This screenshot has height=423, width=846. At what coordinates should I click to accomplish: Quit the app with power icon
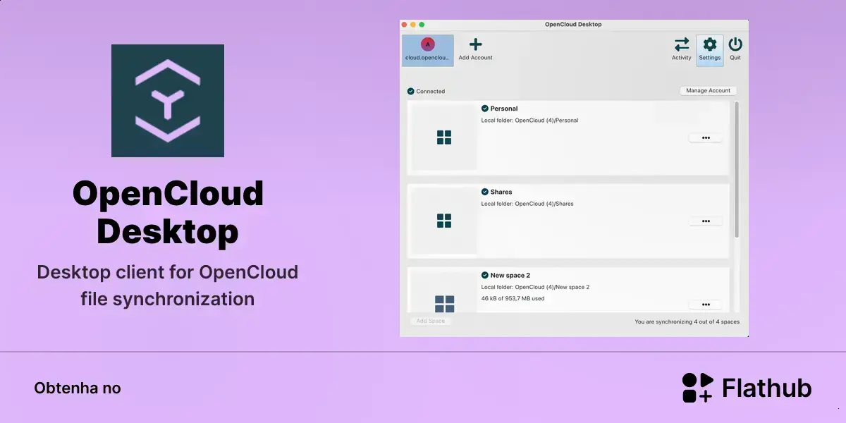735,44
